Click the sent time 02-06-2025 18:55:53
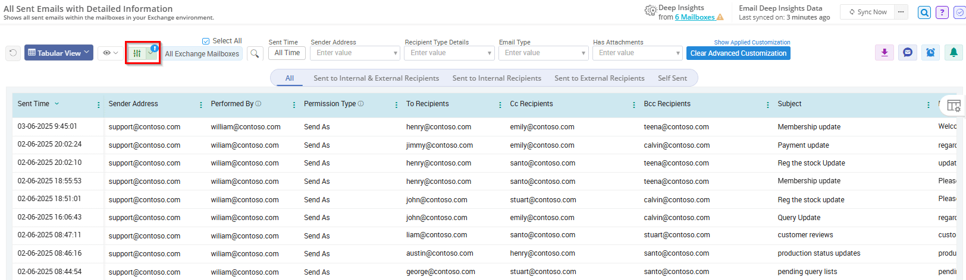966x280 pixels. point(49,181)
